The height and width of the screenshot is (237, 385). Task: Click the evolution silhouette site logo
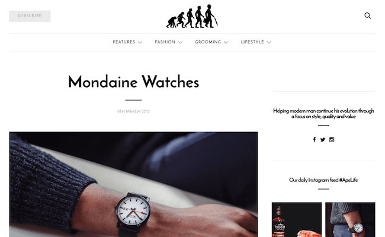pyautogui.click(x=192, y=16)
